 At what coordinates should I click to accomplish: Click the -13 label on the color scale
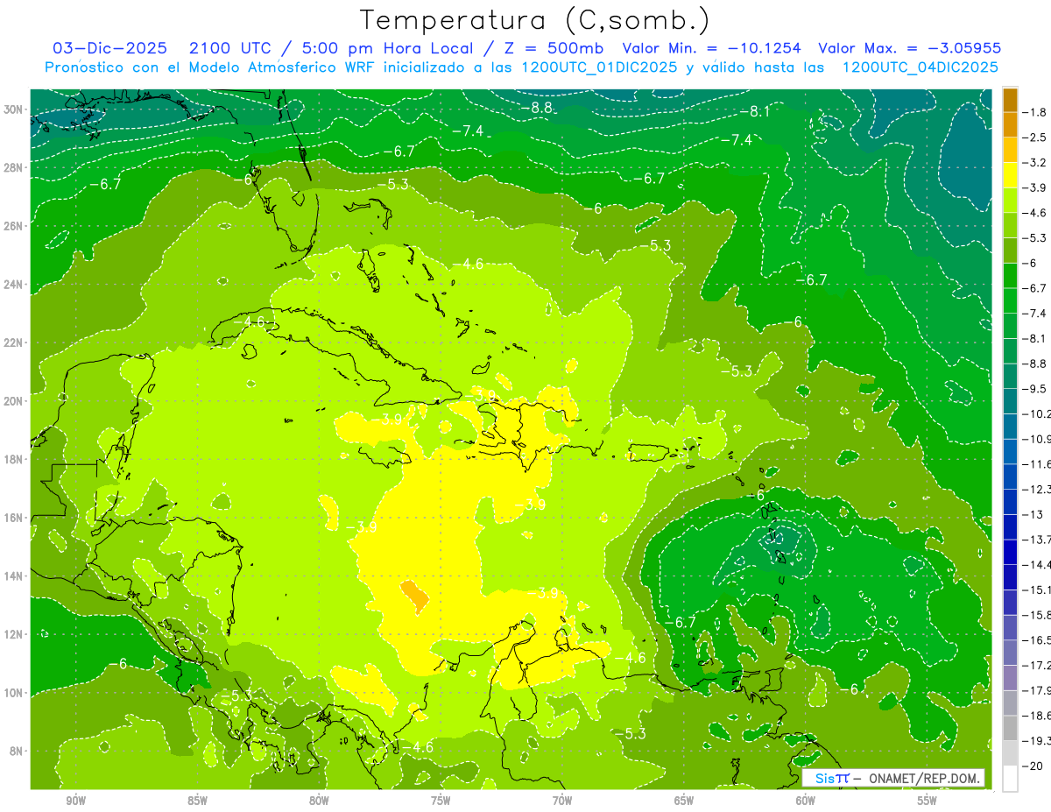pos(1033,514)
